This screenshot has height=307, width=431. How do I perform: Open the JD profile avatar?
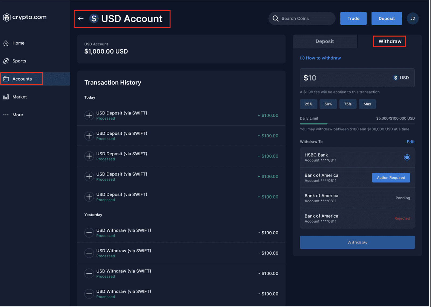click(x=413, y=19)
